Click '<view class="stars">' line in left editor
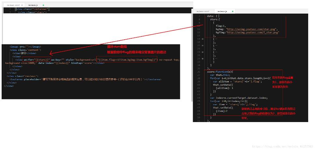The height and width of the screenshot is (152, 316). 32,12
